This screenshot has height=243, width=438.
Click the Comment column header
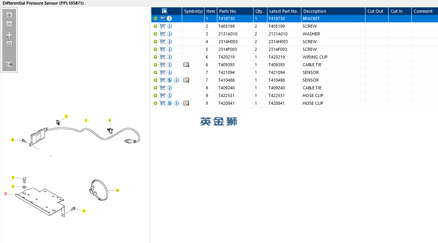coord(424,11)
